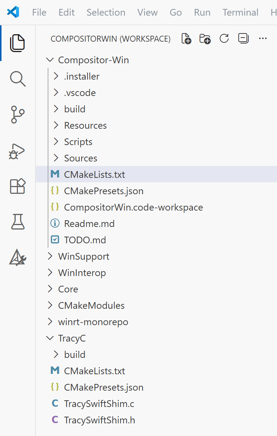Open the Terminal menu

(240, 12)
